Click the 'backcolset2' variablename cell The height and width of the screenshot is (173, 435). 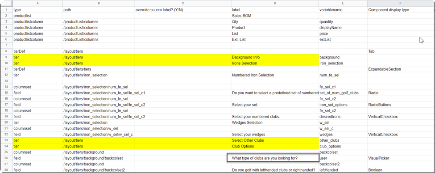343,164
